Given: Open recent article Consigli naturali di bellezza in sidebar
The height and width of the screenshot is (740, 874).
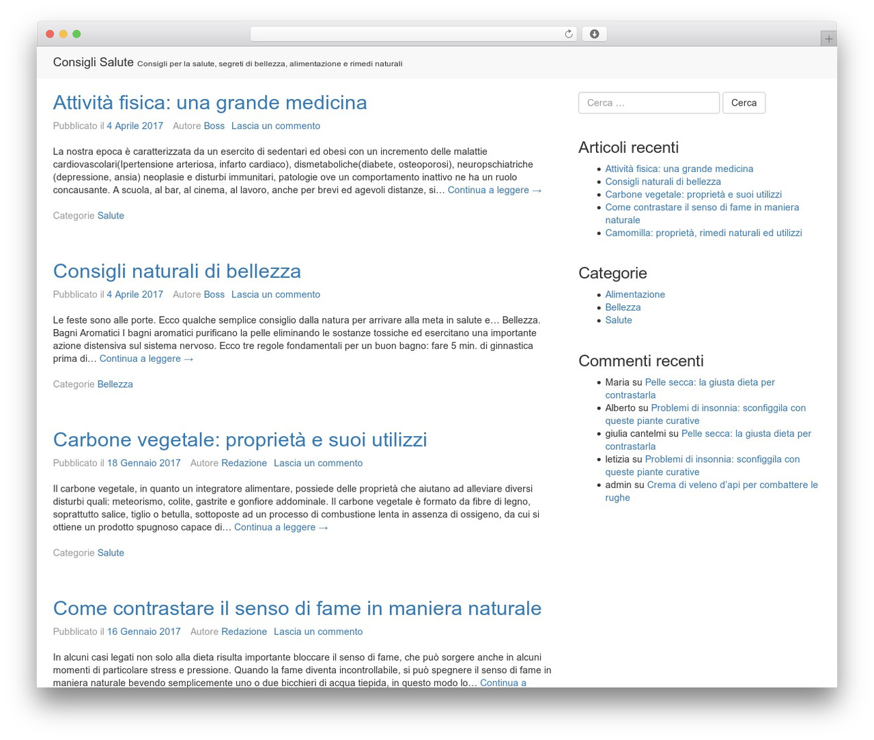Looking at the screenshot, I should pos(662,182).
